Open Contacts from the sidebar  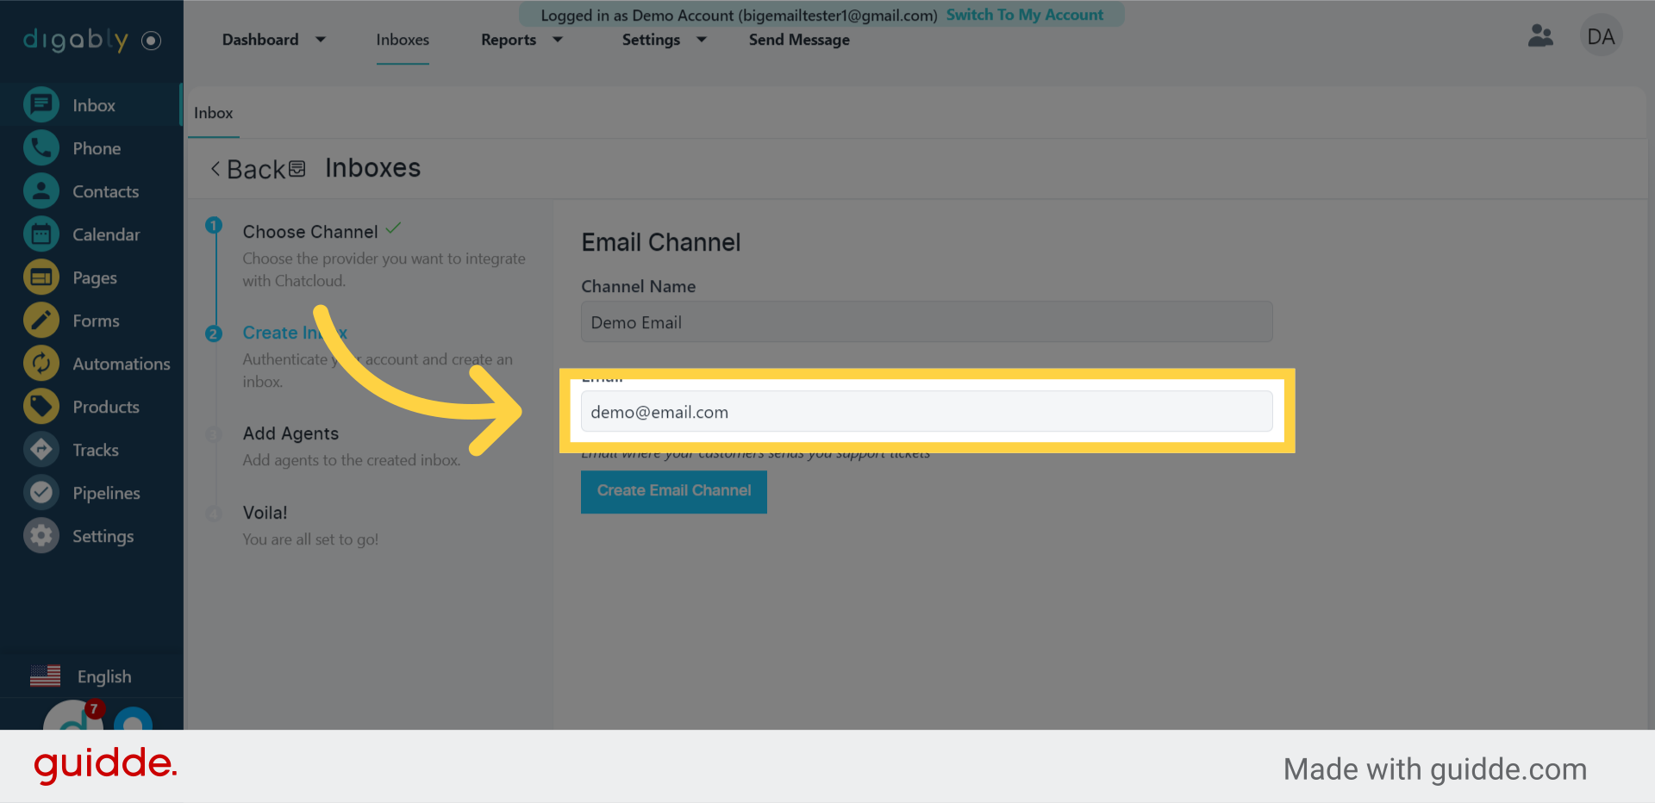click(105, 190)
